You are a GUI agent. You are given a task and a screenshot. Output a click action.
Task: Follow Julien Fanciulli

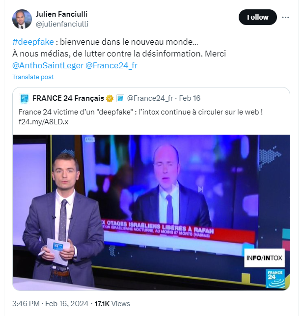(257, 17)
